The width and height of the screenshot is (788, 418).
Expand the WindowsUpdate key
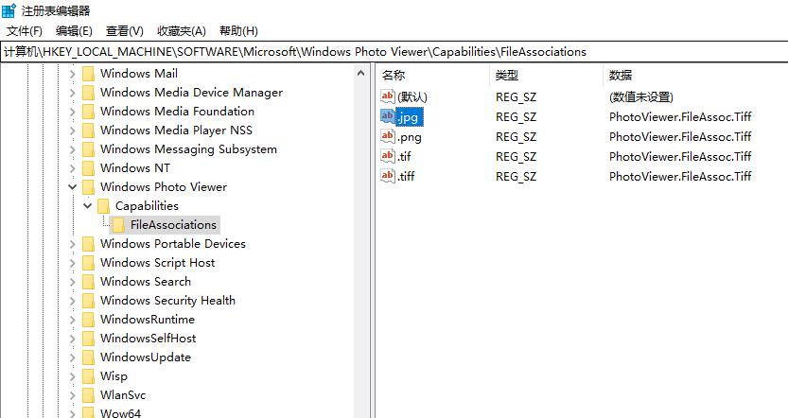click(x=72, y=357)
